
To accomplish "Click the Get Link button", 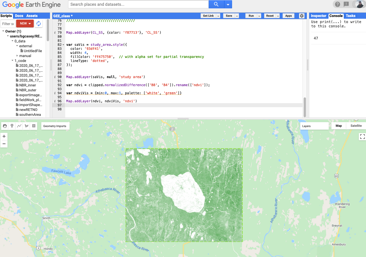I will (x=208, y=16).
